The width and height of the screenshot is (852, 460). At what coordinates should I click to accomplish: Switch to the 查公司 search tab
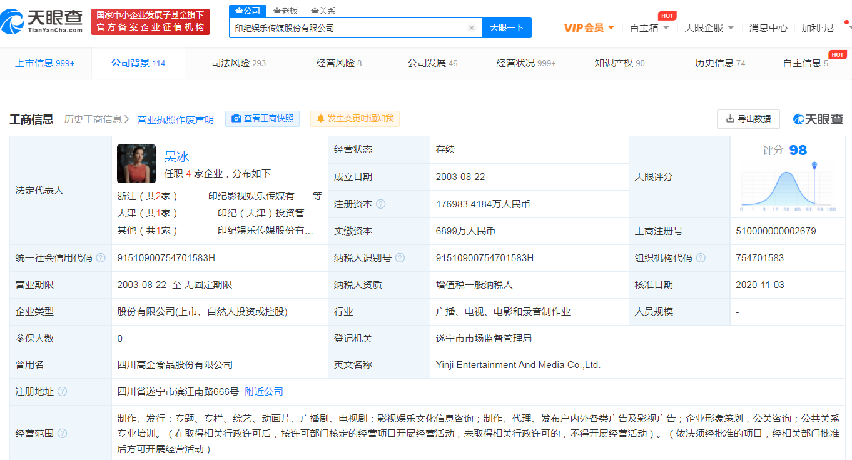tap(248, 11)
